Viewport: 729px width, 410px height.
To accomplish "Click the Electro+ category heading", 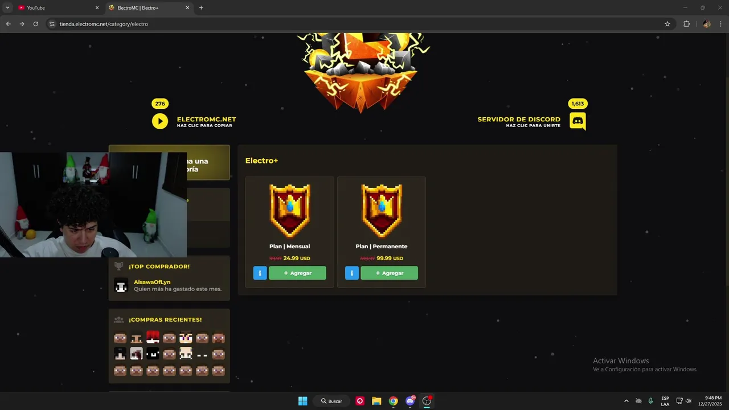I will pyautogui.click(x=261, y=161).
